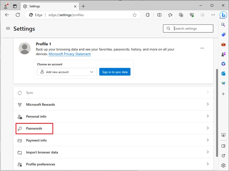229x171 pixels.
Task: Open the Passwords row chevron
Action: coord(208,128)
